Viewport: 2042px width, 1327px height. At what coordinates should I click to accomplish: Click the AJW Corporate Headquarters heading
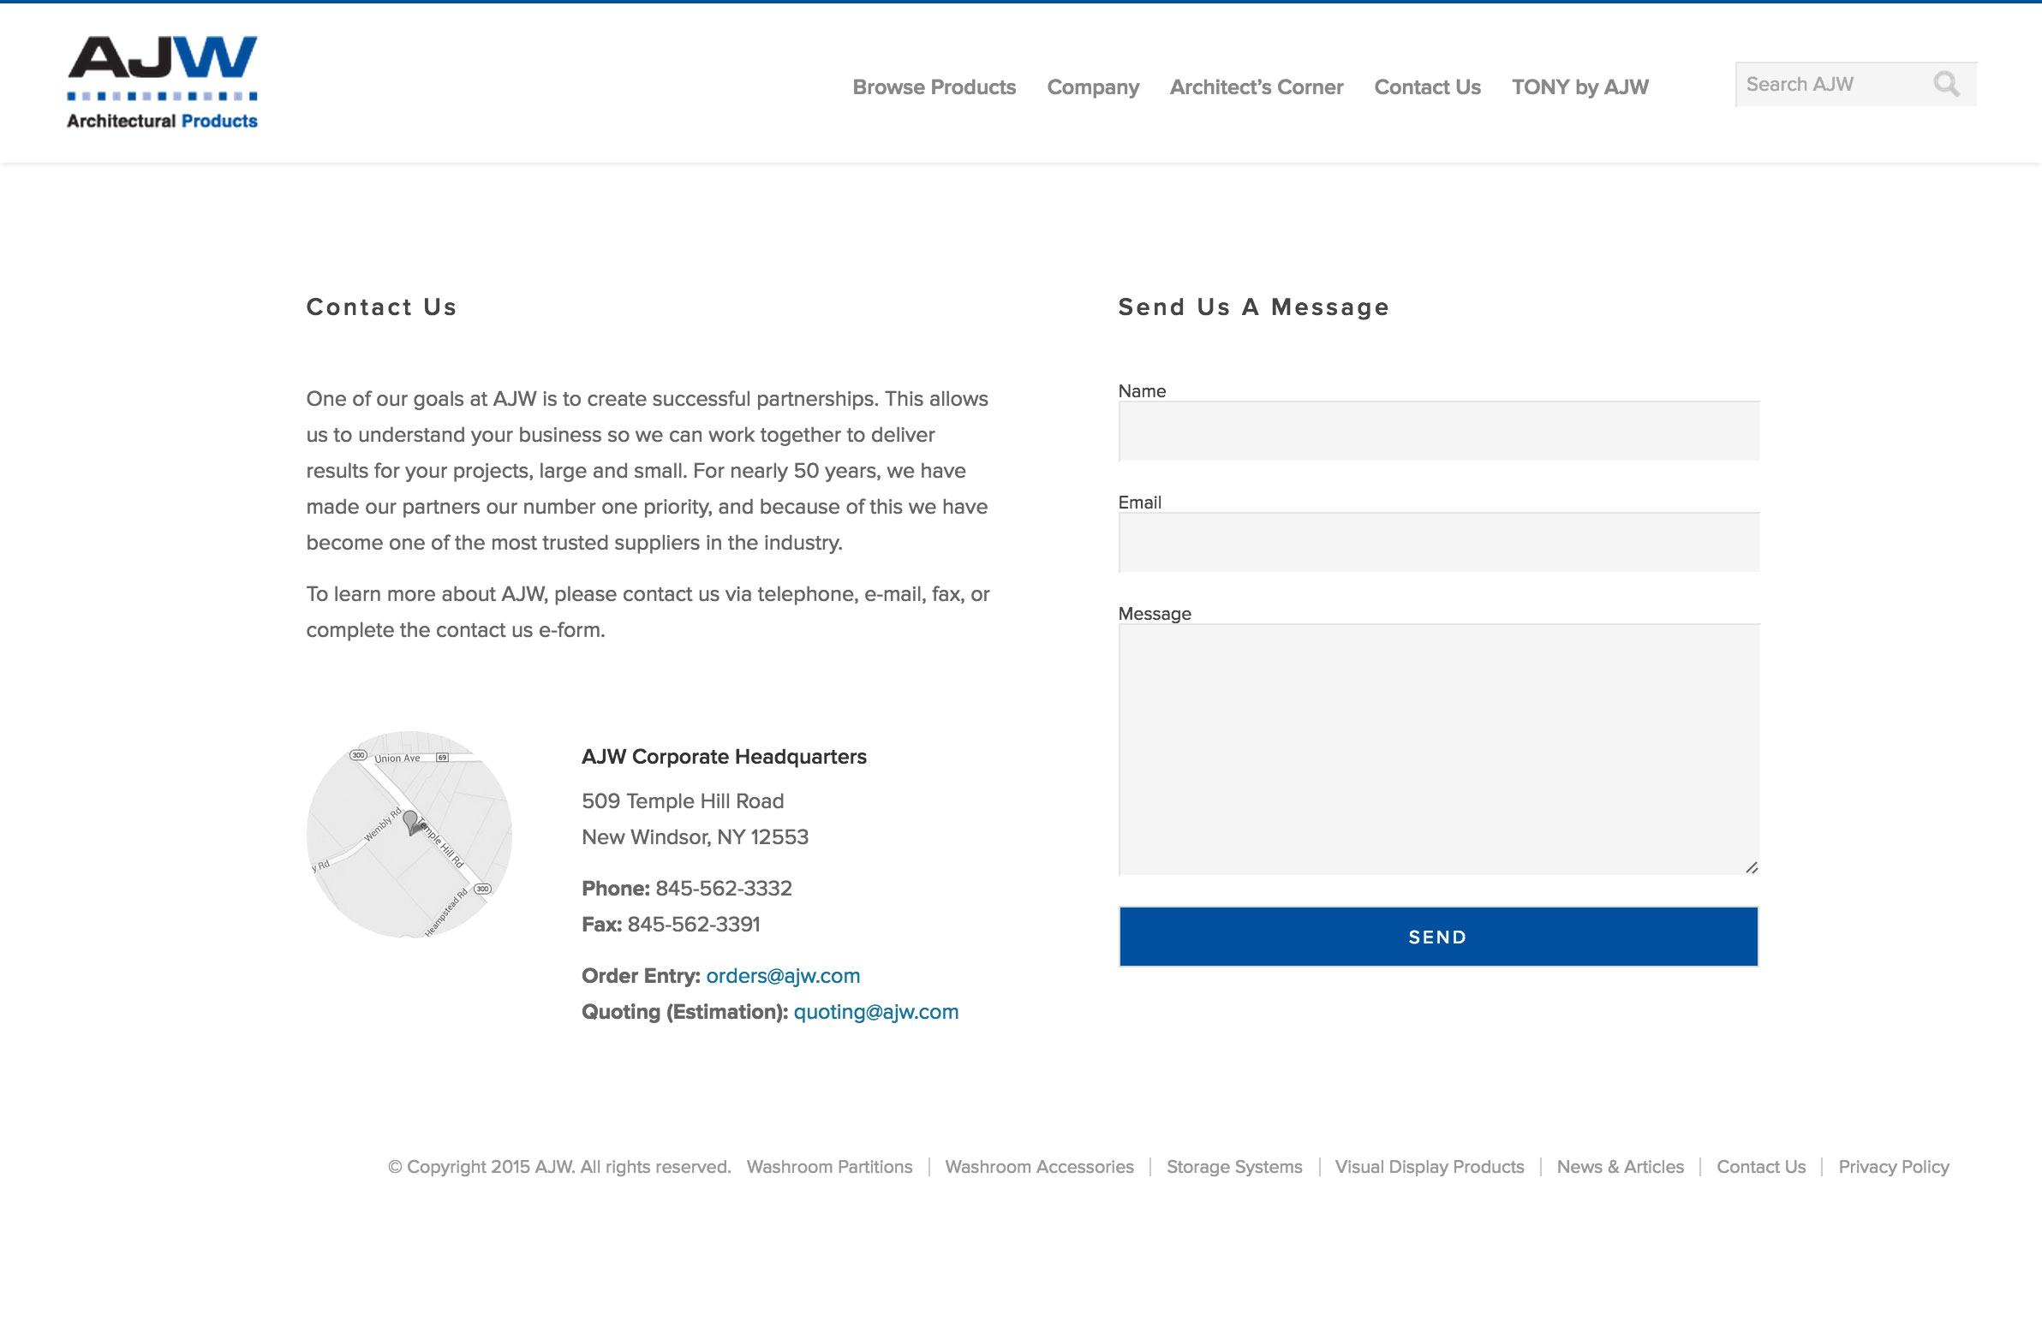723,757
